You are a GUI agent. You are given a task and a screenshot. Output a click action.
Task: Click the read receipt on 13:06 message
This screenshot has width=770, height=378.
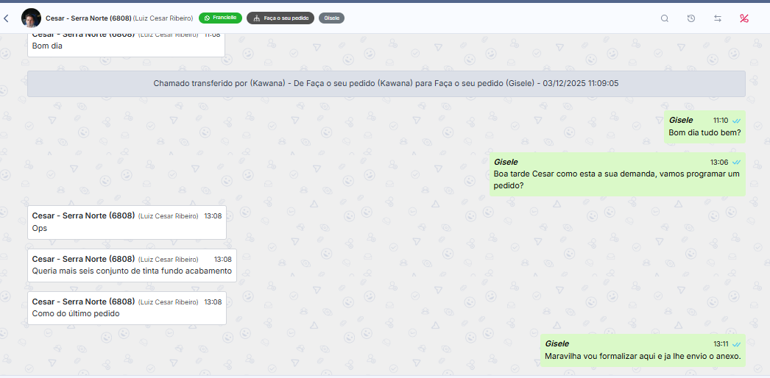736,163
